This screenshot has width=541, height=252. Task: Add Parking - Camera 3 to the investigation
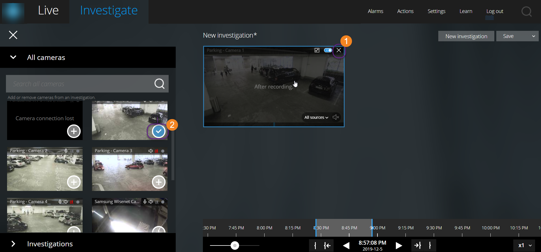[x=159, y=182]
